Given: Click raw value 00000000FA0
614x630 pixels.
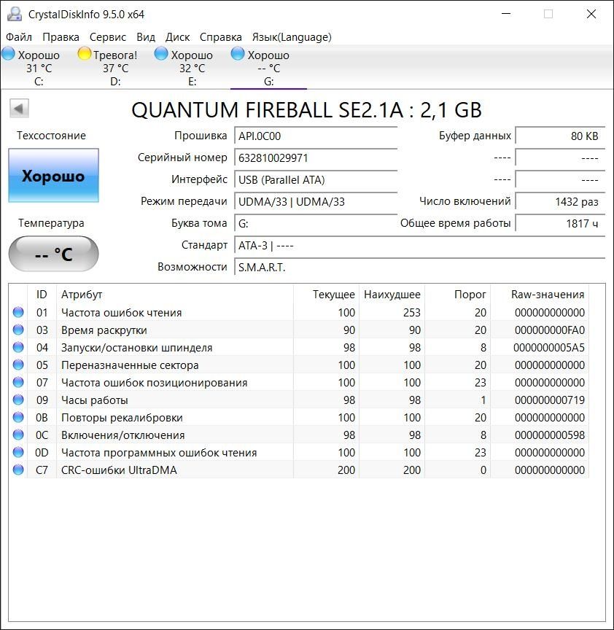Looking at the screenshot, I should (x=549, y=330).
